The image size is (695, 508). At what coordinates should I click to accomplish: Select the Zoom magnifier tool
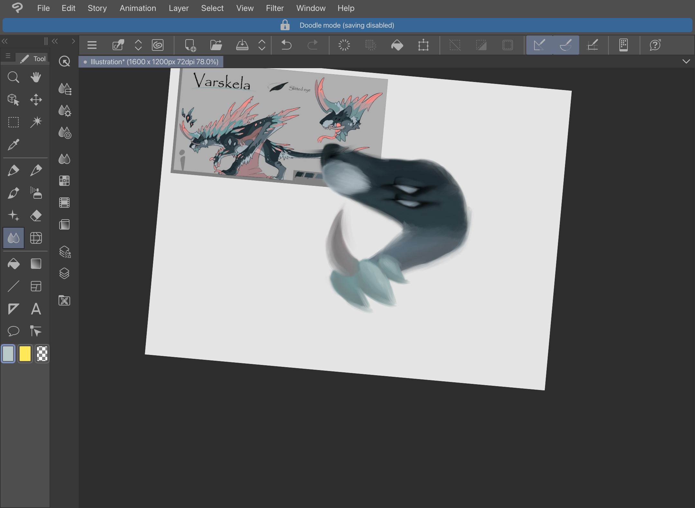[13, 77]
